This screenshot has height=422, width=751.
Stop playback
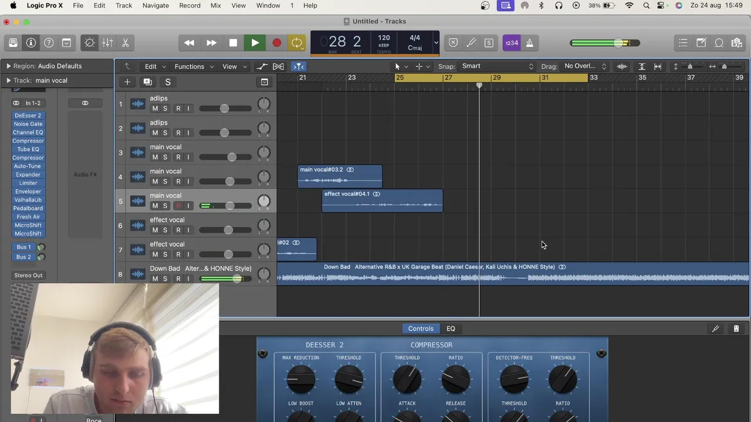tap(233, 43)
